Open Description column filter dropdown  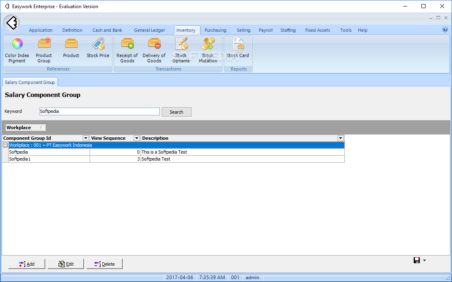tap(340, 138)
